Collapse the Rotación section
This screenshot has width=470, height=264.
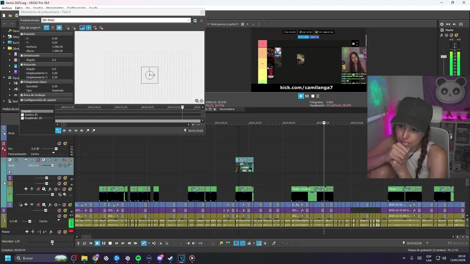tap(22, 65)
